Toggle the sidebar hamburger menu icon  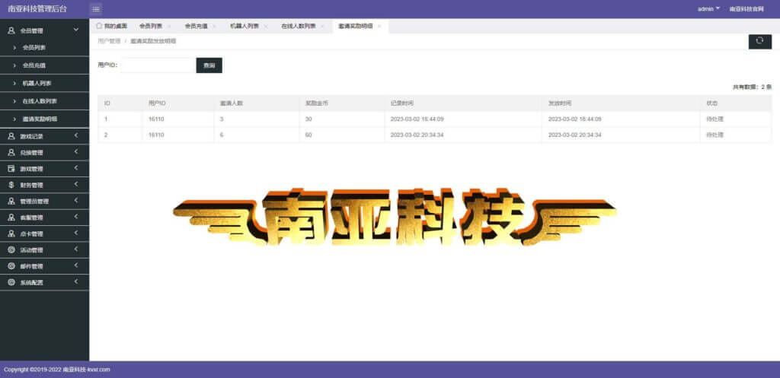click(x=96, y=9)
